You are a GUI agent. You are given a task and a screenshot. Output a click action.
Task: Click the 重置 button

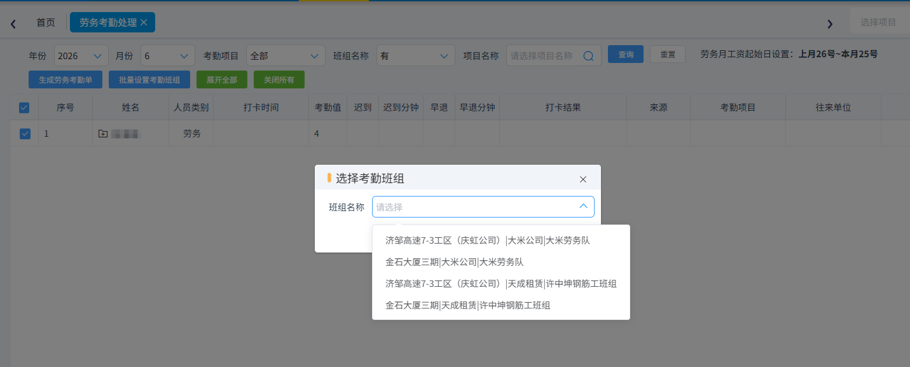click(x=667, y=55)
